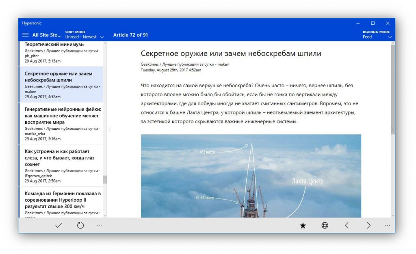The height and width of the screenshot is (254, 416).
Task: Open article actions with right ellipsis icon
Action: [x=388, y=225]
